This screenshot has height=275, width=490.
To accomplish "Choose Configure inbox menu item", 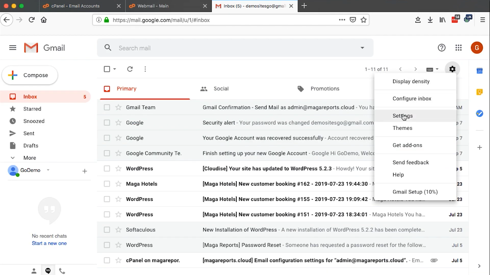I will pos(415,98).
